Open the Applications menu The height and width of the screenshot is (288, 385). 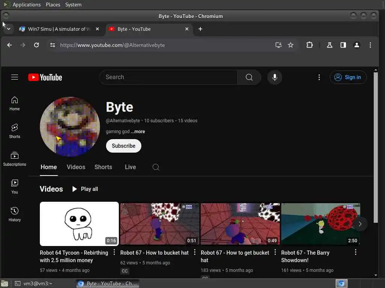pos(27,4)
